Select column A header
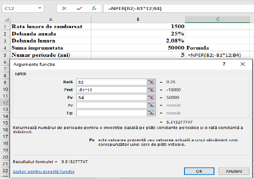Viewport: 254px width, 179px height. 50,20
